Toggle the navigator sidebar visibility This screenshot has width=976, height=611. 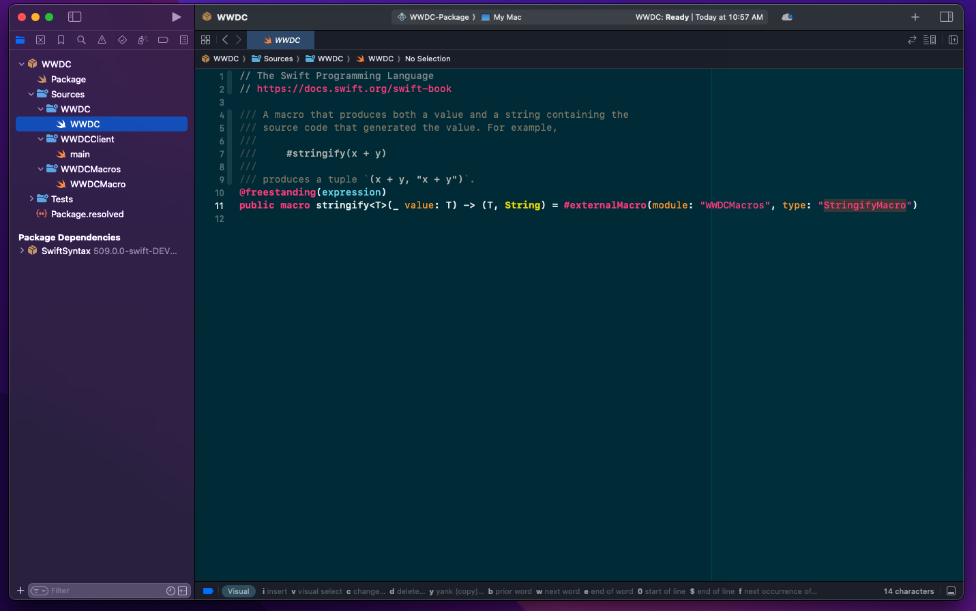point(75,17)
